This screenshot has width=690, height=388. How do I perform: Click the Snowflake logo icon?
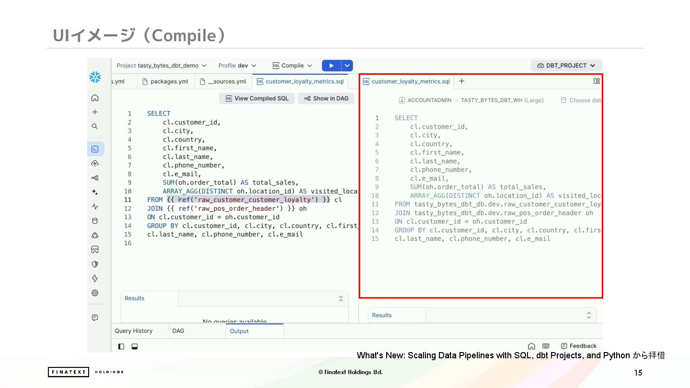[95, 77]
